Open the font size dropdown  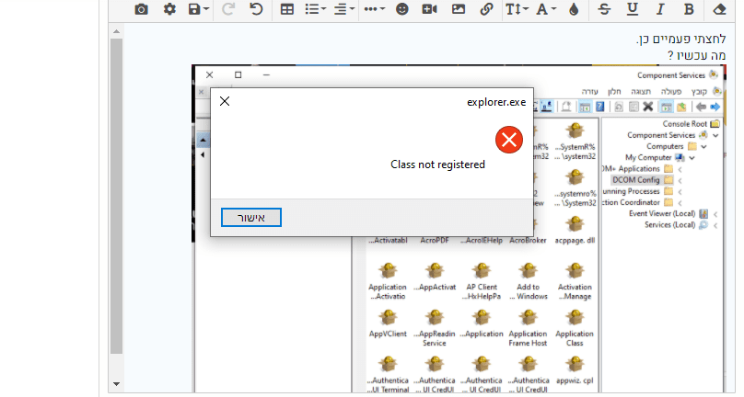click(x=517, y=9)
